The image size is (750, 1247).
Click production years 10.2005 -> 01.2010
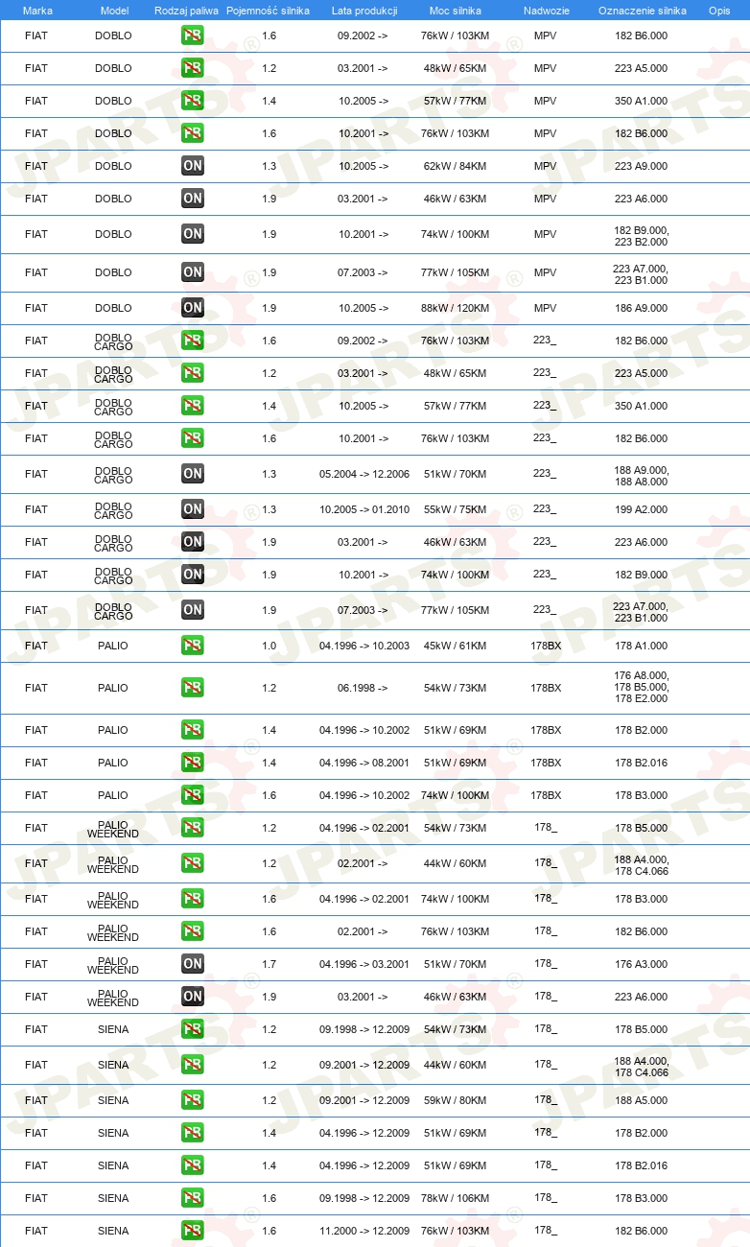pos(363,509)
